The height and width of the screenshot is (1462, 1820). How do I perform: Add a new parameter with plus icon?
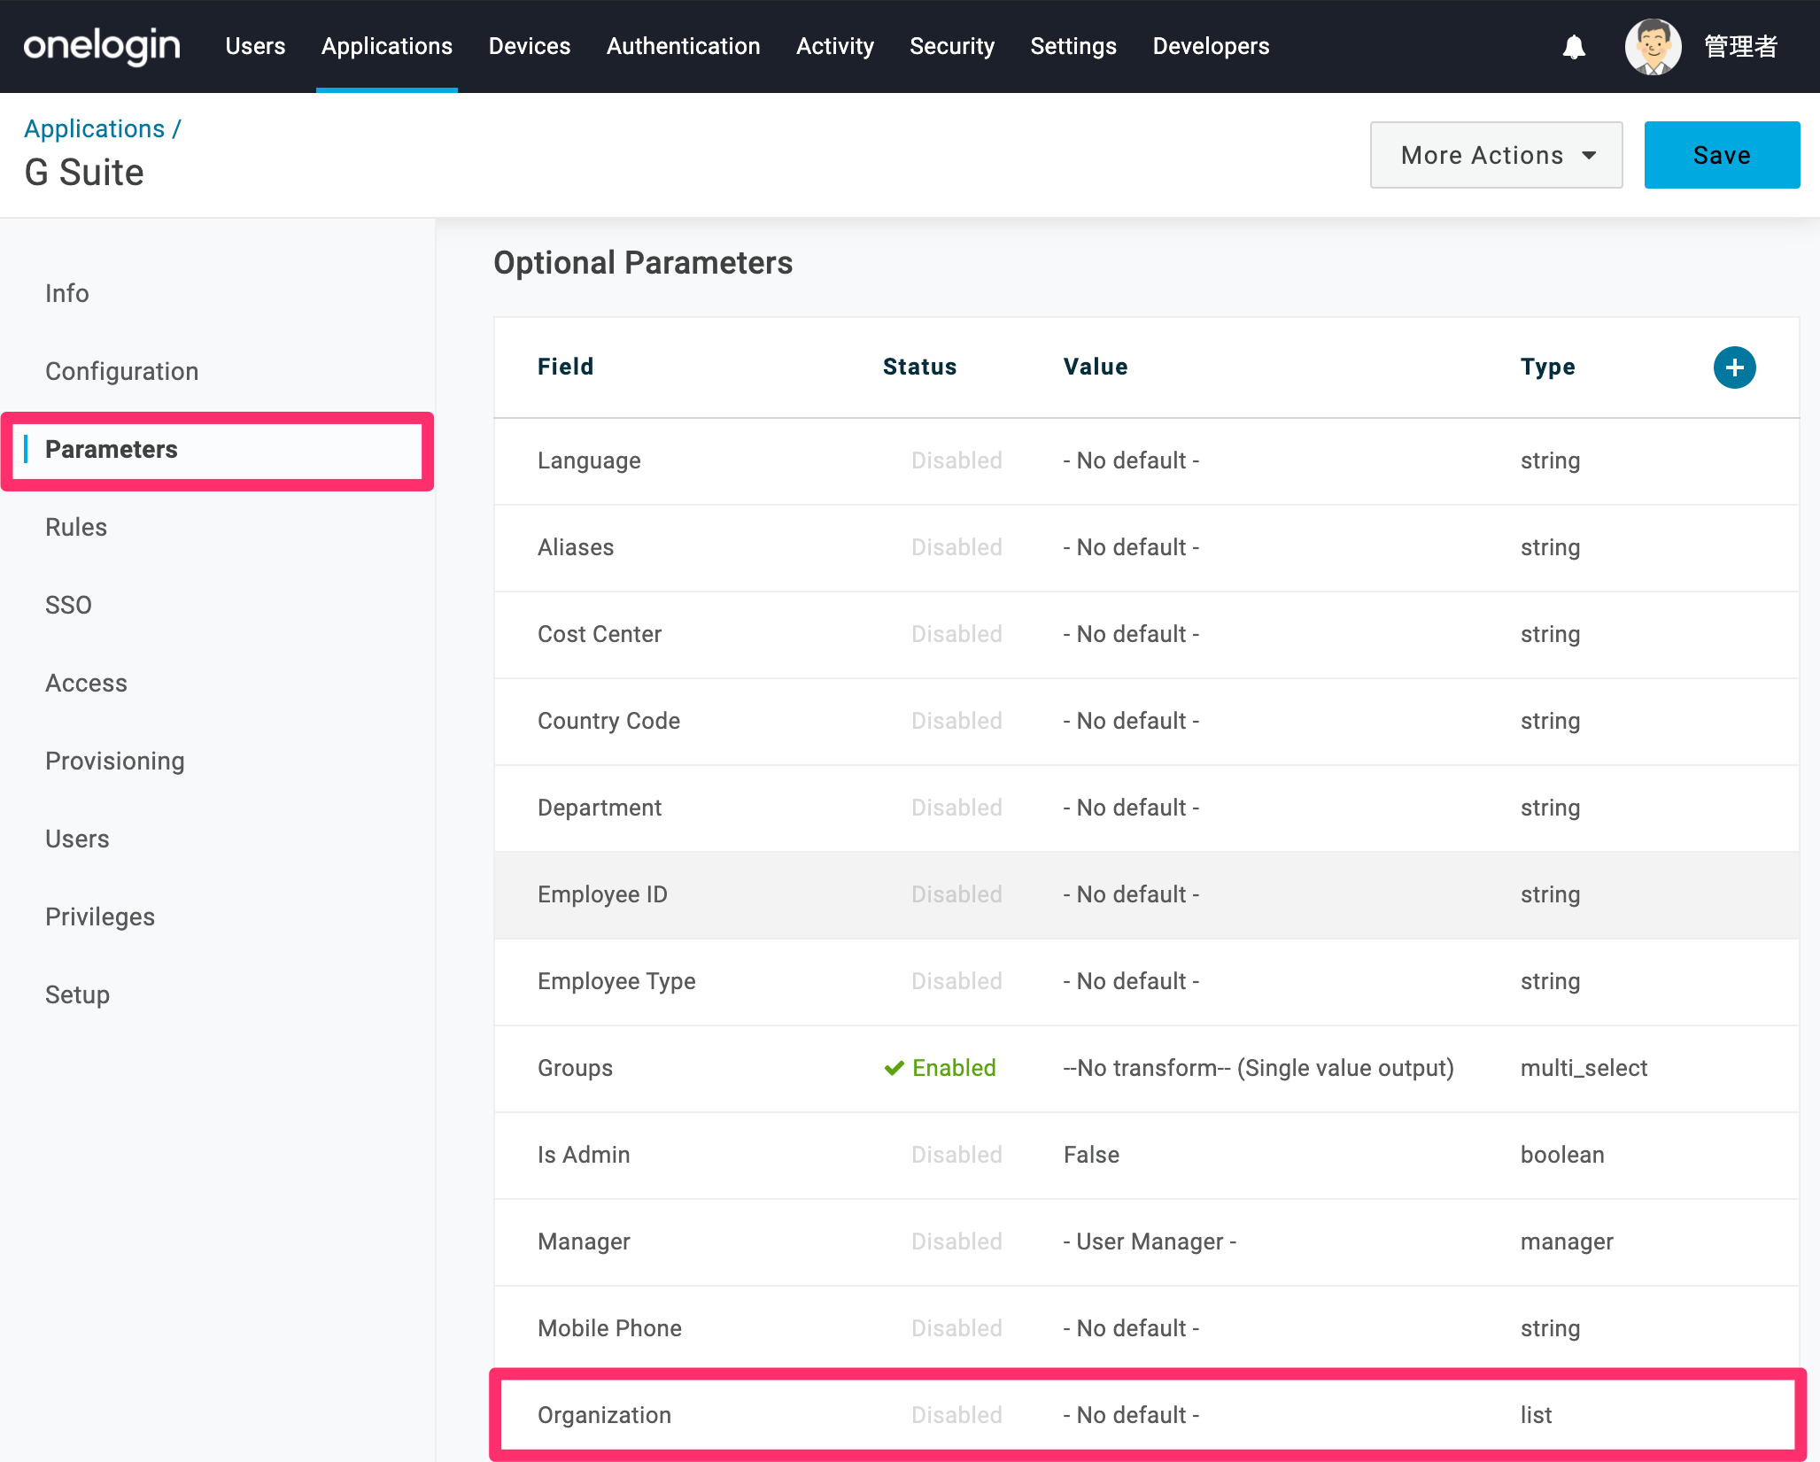point(1734,367)
